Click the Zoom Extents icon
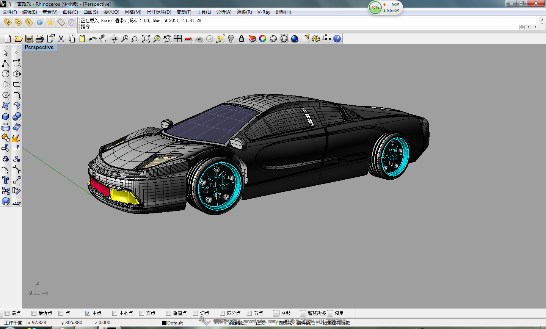The width and height of the screenshot is (546, 329). 146,39
